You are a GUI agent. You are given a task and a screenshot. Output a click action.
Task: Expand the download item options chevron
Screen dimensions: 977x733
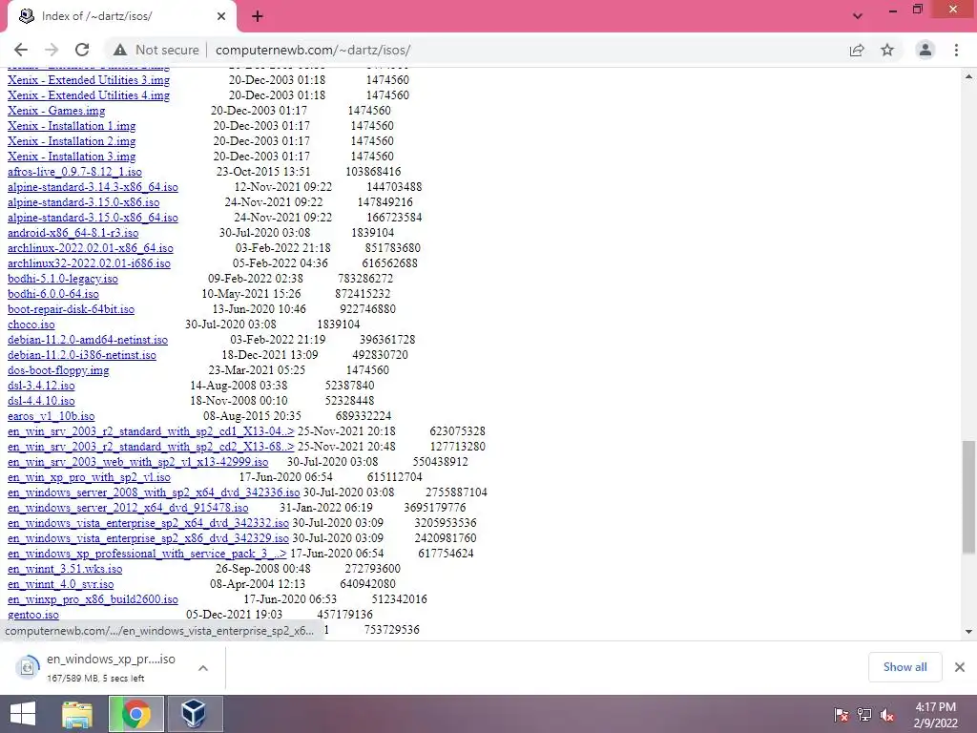coord(203,668)
